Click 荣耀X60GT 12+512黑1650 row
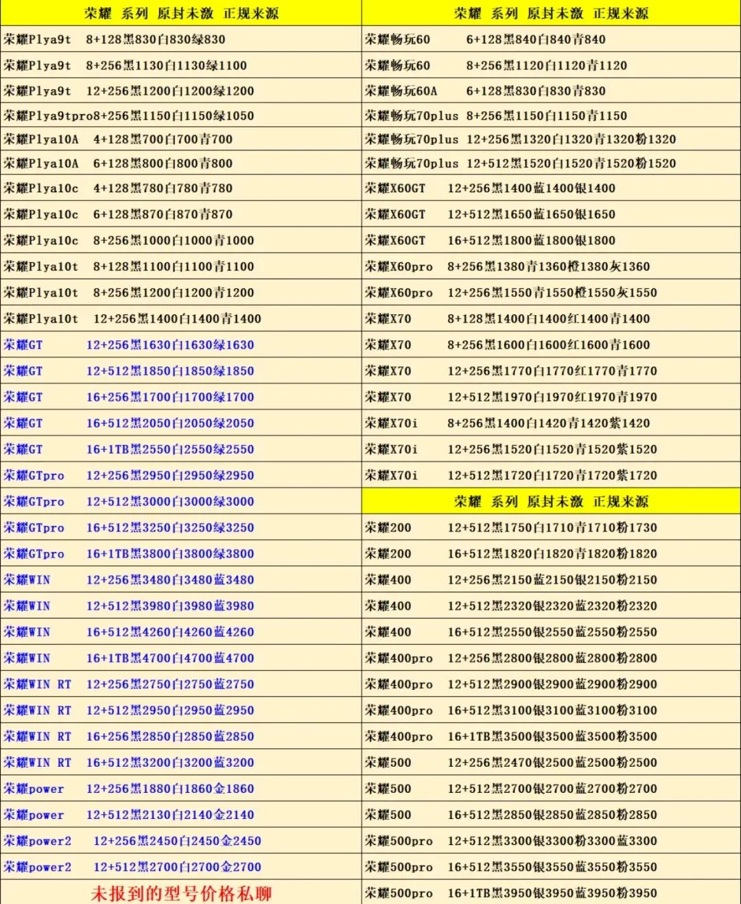 pos(551,214)
